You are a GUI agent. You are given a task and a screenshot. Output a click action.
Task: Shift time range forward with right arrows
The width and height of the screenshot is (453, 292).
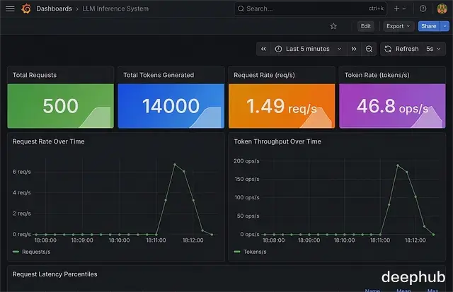354,49
